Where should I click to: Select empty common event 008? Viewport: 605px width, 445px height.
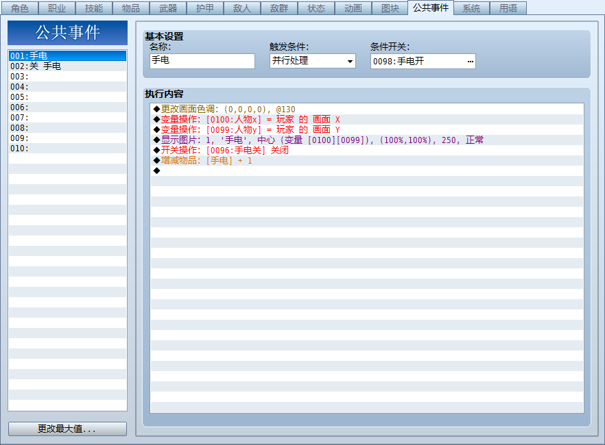[67, 128]
